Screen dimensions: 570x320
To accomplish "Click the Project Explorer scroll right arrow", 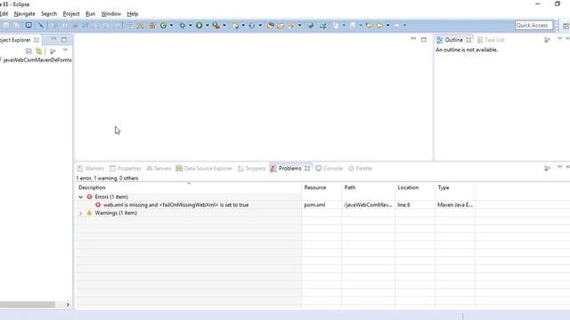I will pos(68,304).
